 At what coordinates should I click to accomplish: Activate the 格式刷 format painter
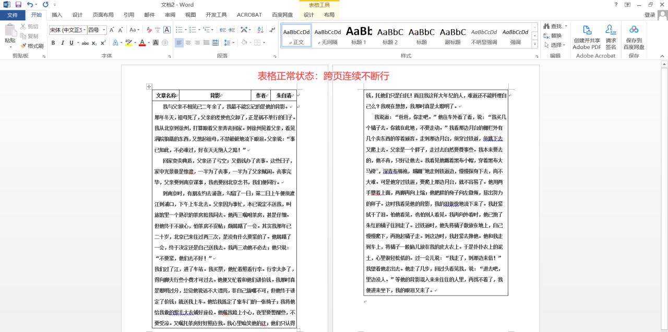(x=32, y=46)
